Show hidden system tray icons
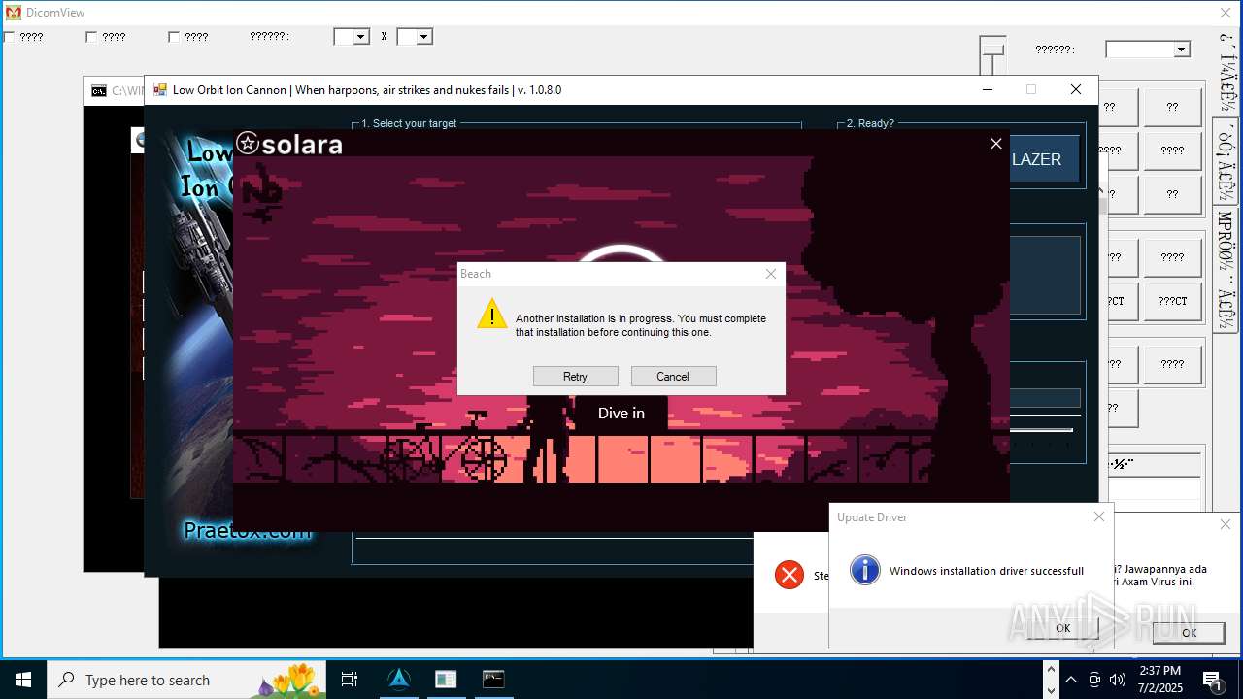 (1070, 680)
